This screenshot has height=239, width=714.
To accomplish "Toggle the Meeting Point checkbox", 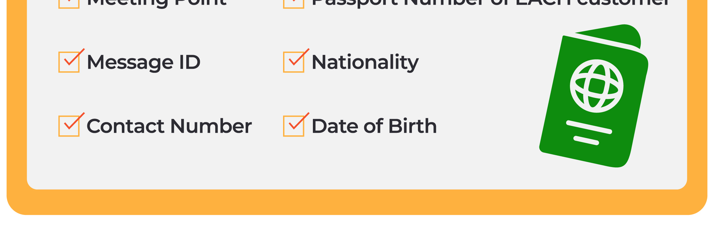I will (x=69, y=3).
